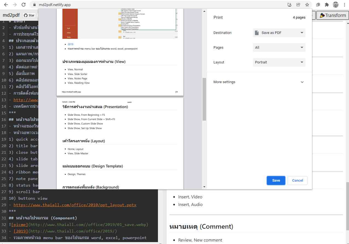Open the Chrome extensions puzzle icon
The image size is (349, 244).
(327, 5)
